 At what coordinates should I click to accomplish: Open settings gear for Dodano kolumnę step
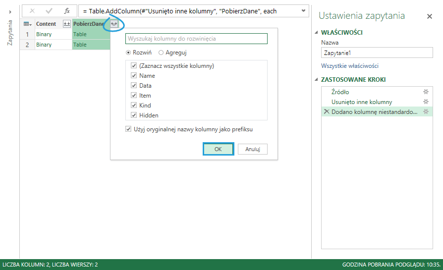426,111
